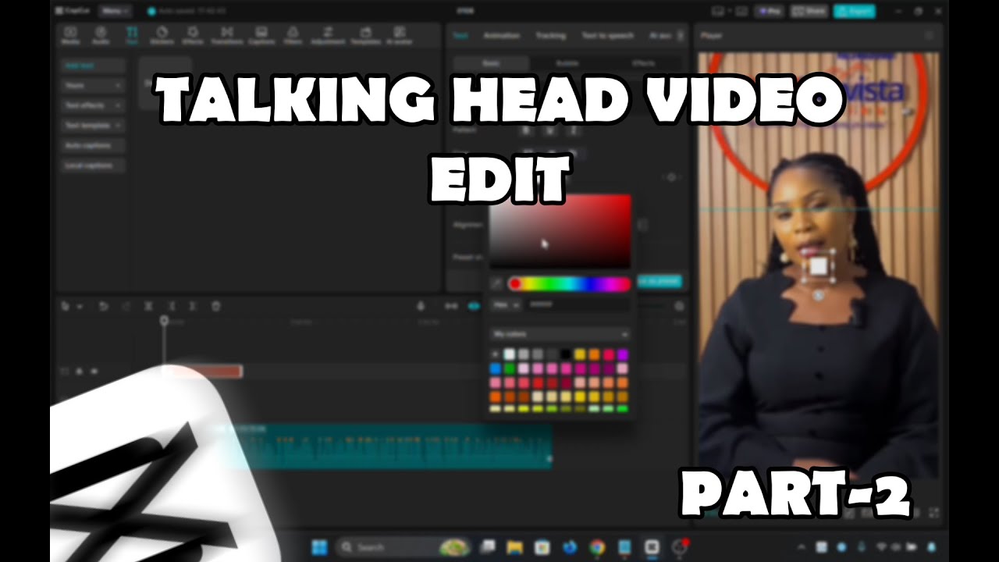Select the Basic sub-tab

point(491,63)
